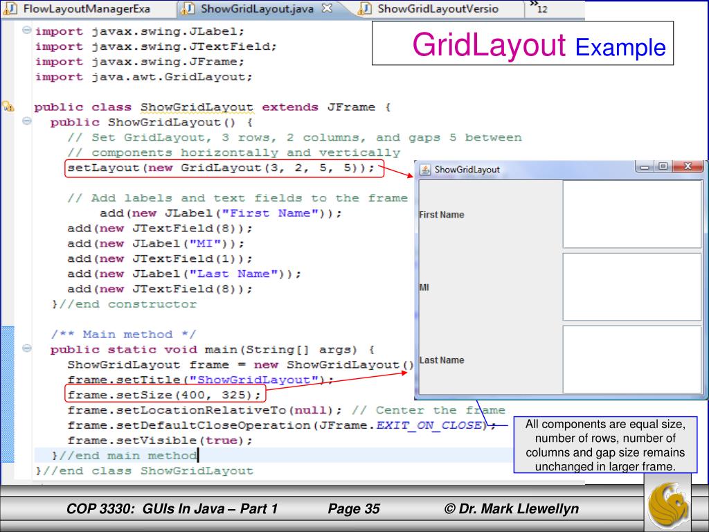This screenshot has height=532, width=709.
Task: Minimize the ShowGridLayout window
Action: pos(645,166)
